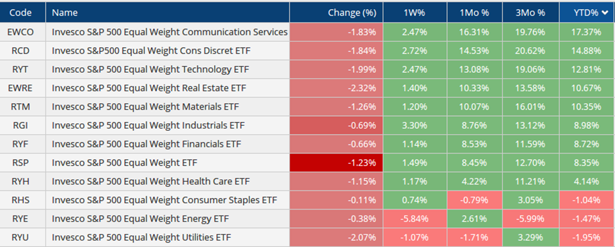Open the RYH ticker code

pos(21,182)
